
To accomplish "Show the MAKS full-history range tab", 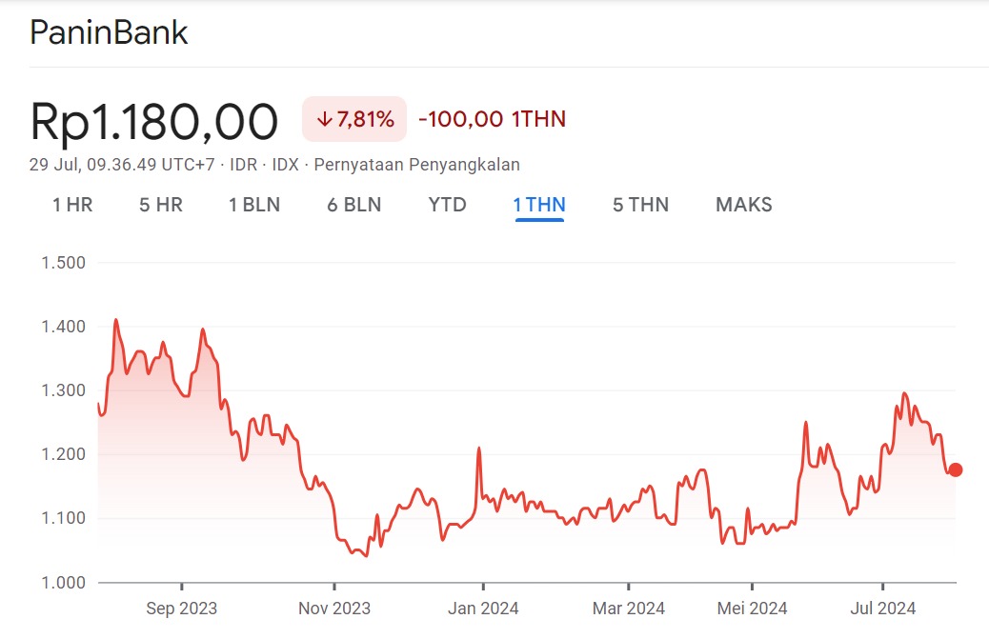I will (x=743, y=205).
